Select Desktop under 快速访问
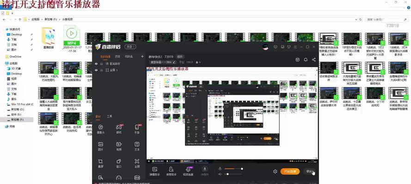Viewport: 411px width, 184px height. (x=14, y=34)
